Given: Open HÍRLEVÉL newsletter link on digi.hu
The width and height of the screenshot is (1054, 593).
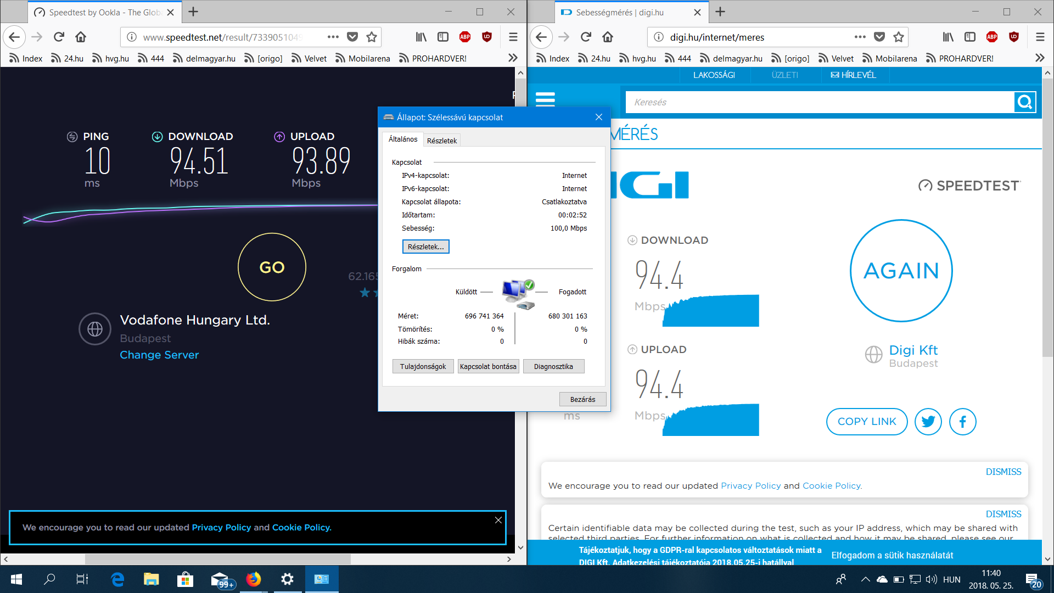Looking at the screenshot, I should pyautogui.click(x=853, y=75).
